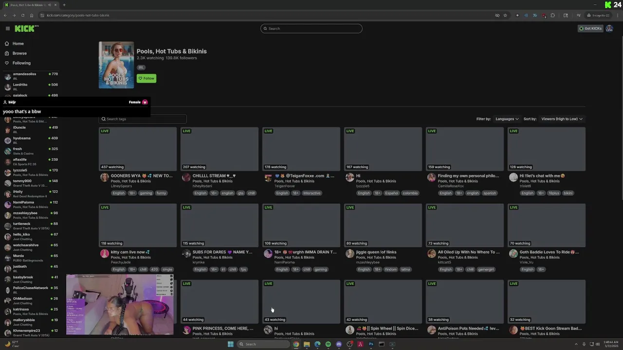Click the 'latina' tag under jiggle queen stream

[x=405, y=269]
